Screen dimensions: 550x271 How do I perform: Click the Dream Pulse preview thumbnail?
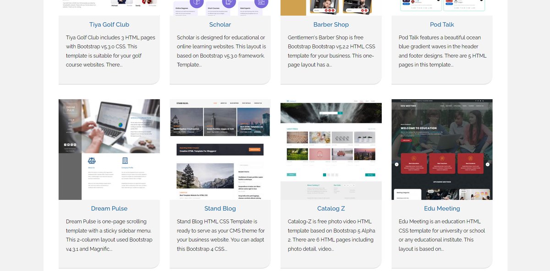(x=109, y=149)
